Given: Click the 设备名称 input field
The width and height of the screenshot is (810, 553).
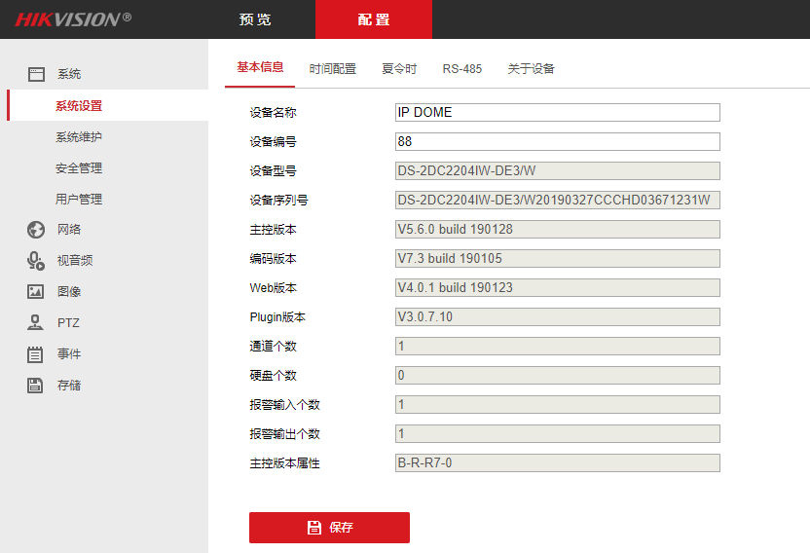Looking at the screenshot, I should coord(558,112).
